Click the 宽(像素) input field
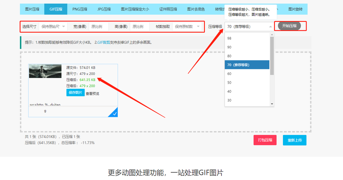 click(99, 27)
